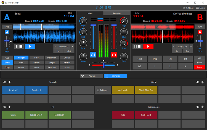Switch to the Playlist tab
The image size is (207, 130).
click(x=91, y=76)
